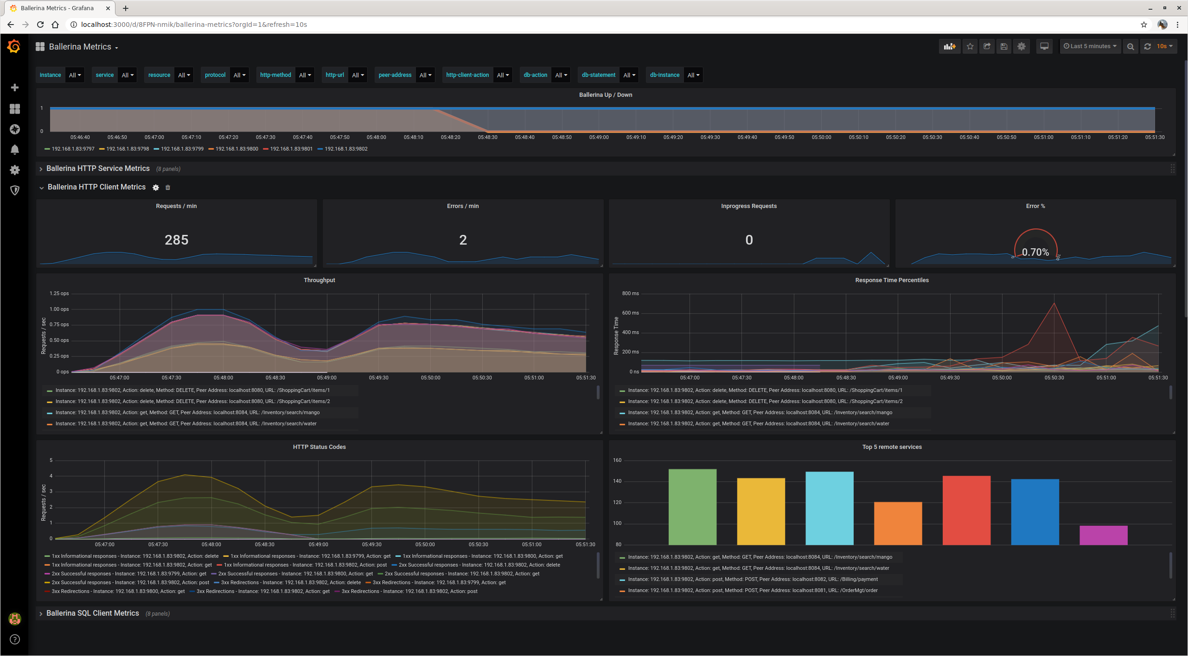Open the Last 5 minutes time picker

click(x=1090, y=46)
